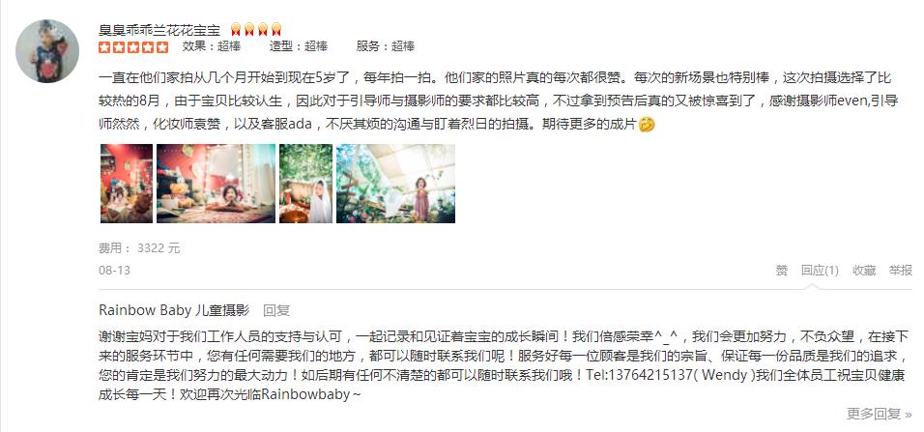Open the reviewer's round avatar picture

pos(47,51)
